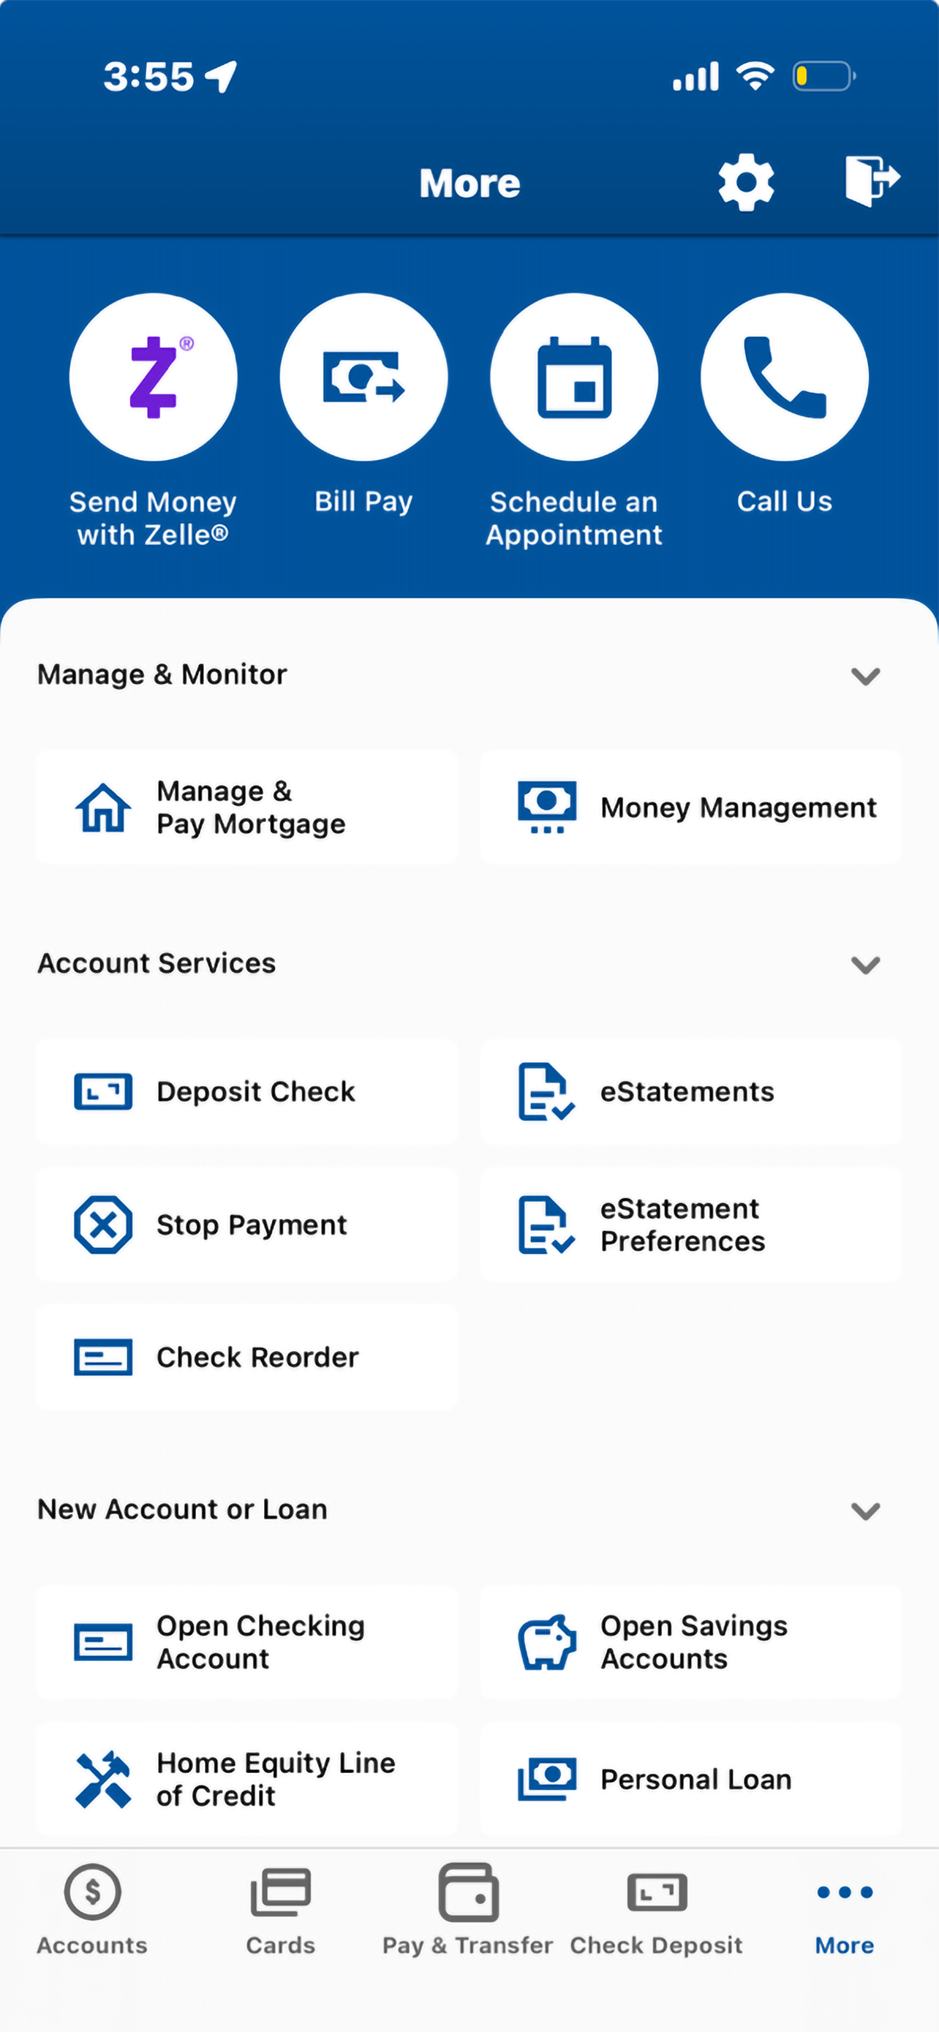Tap the Open Checking Account card icon
Image resolution: width=939 pixels, height=2032 pixels.
point(103,1642)
